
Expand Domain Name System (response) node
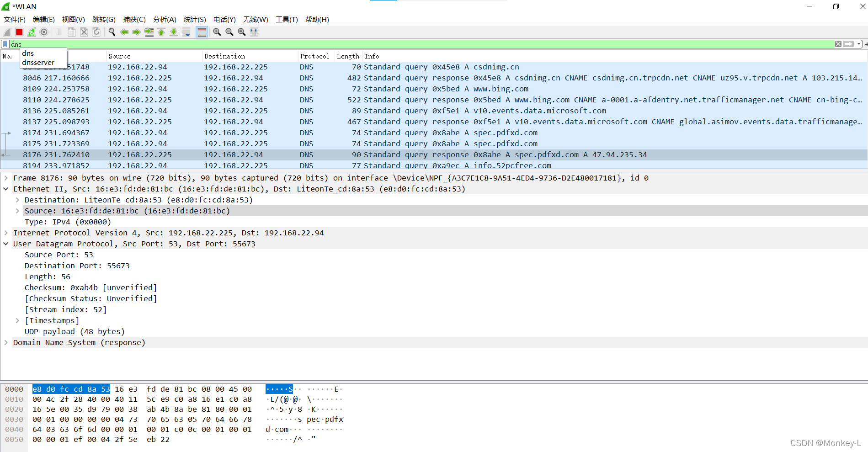click(x=6, y=342)
